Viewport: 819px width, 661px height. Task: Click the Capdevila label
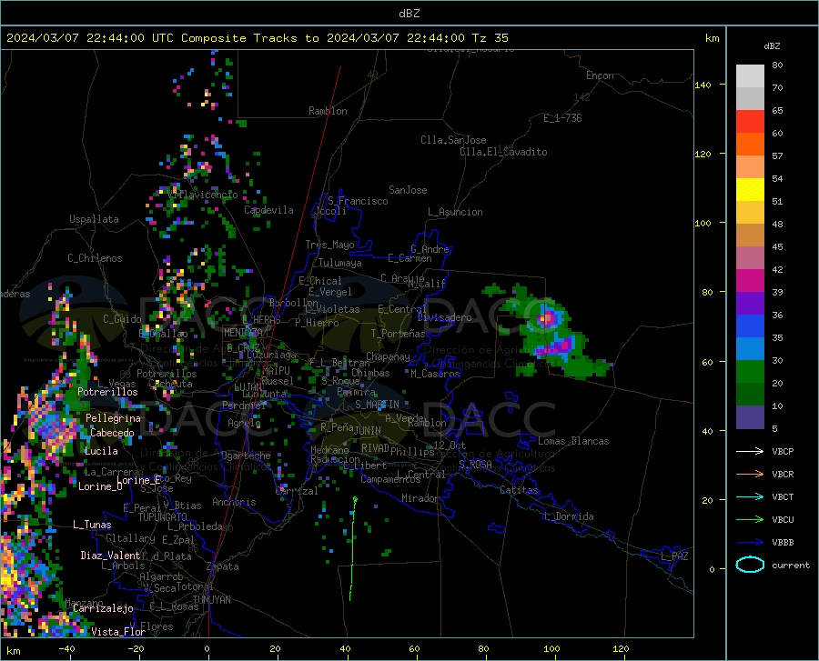click(268, 210)
